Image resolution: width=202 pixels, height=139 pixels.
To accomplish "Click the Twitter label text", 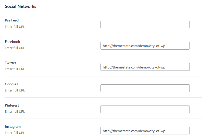I will (x=10, y=63).
